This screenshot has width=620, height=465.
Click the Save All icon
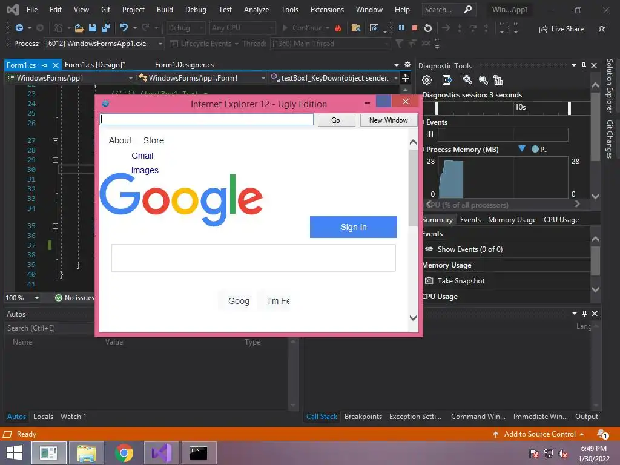click(x=106, y=28)
